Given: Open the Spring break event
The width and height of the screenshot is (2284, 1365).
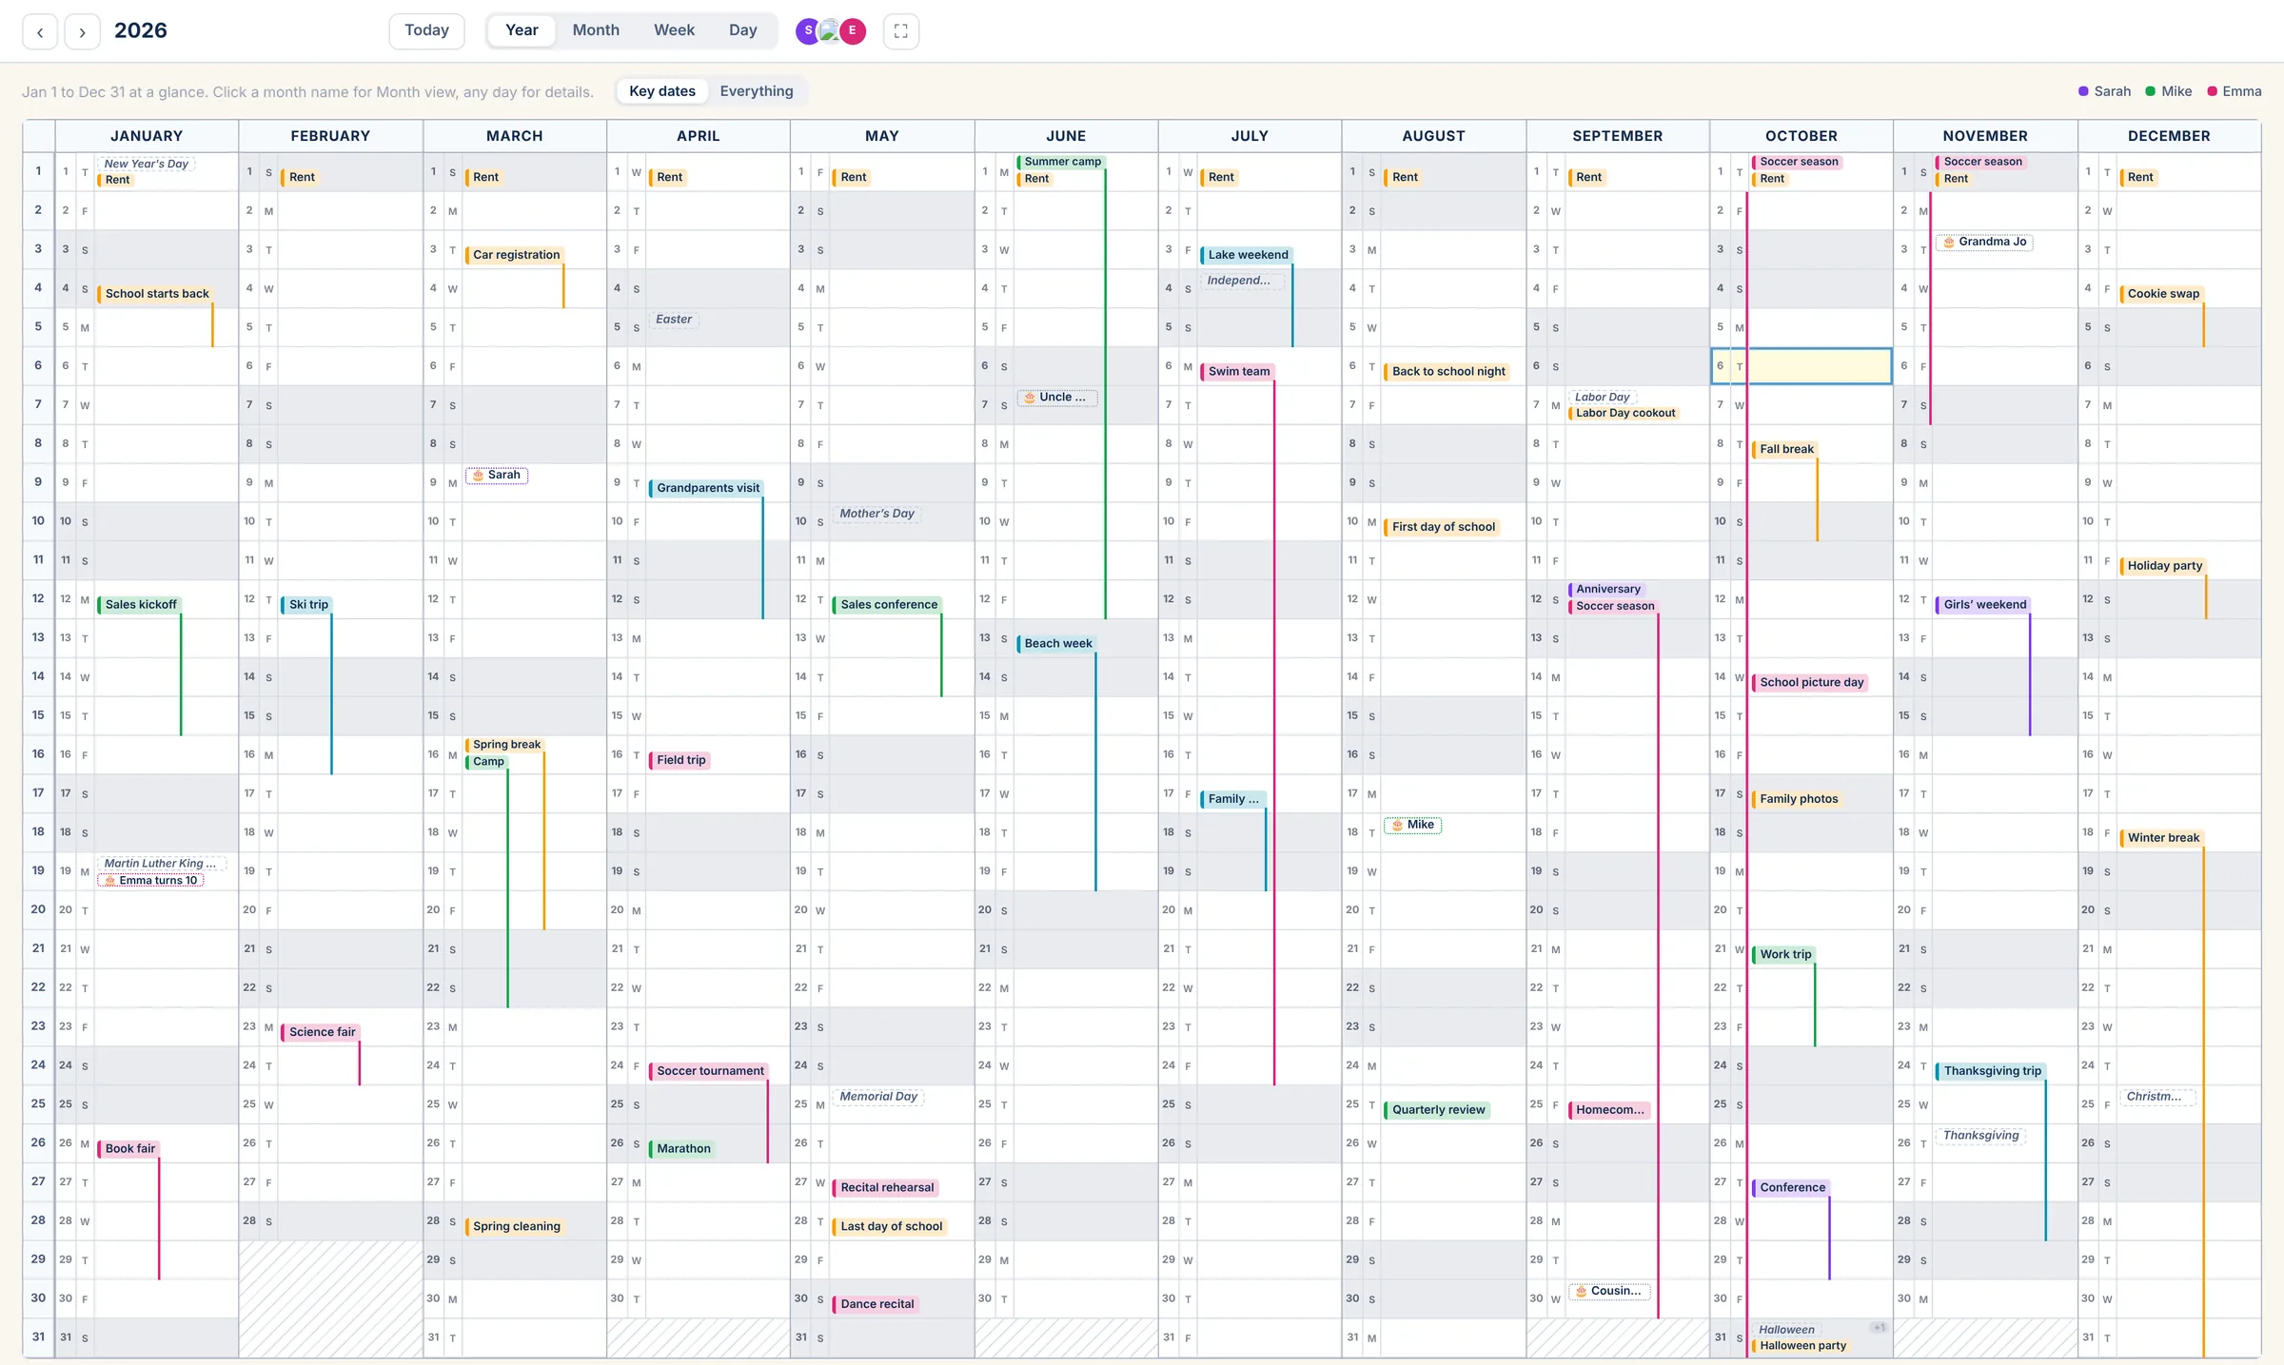Looking at the screenshot, I should point(504,745).
